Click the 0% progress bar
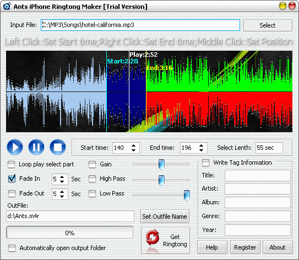 [x=70, y=232]
